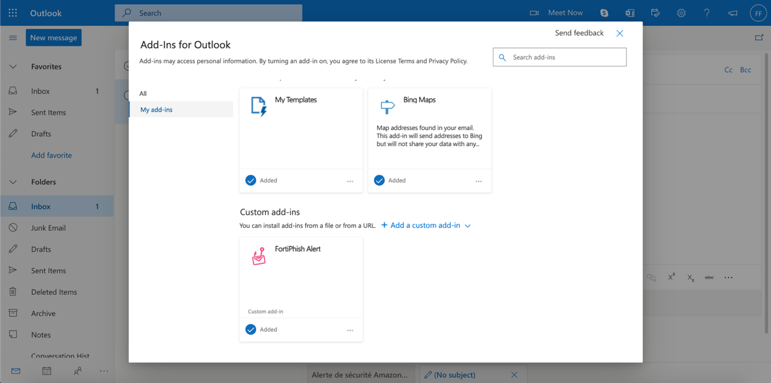Image resolution: width=771 pixels, height=383 pixels.
Task: Open more apps ellipsis in bottom bar
Action: (104, 371)
